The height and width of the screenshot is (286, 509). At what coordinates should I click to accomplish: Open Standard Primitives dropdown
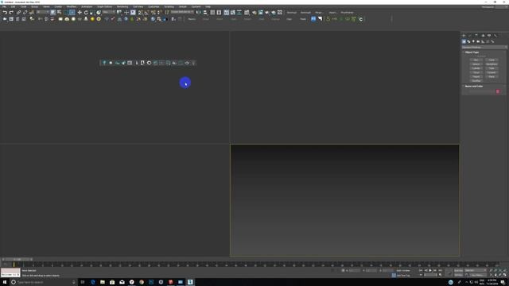pyautogui.click(x=484, y=48)
